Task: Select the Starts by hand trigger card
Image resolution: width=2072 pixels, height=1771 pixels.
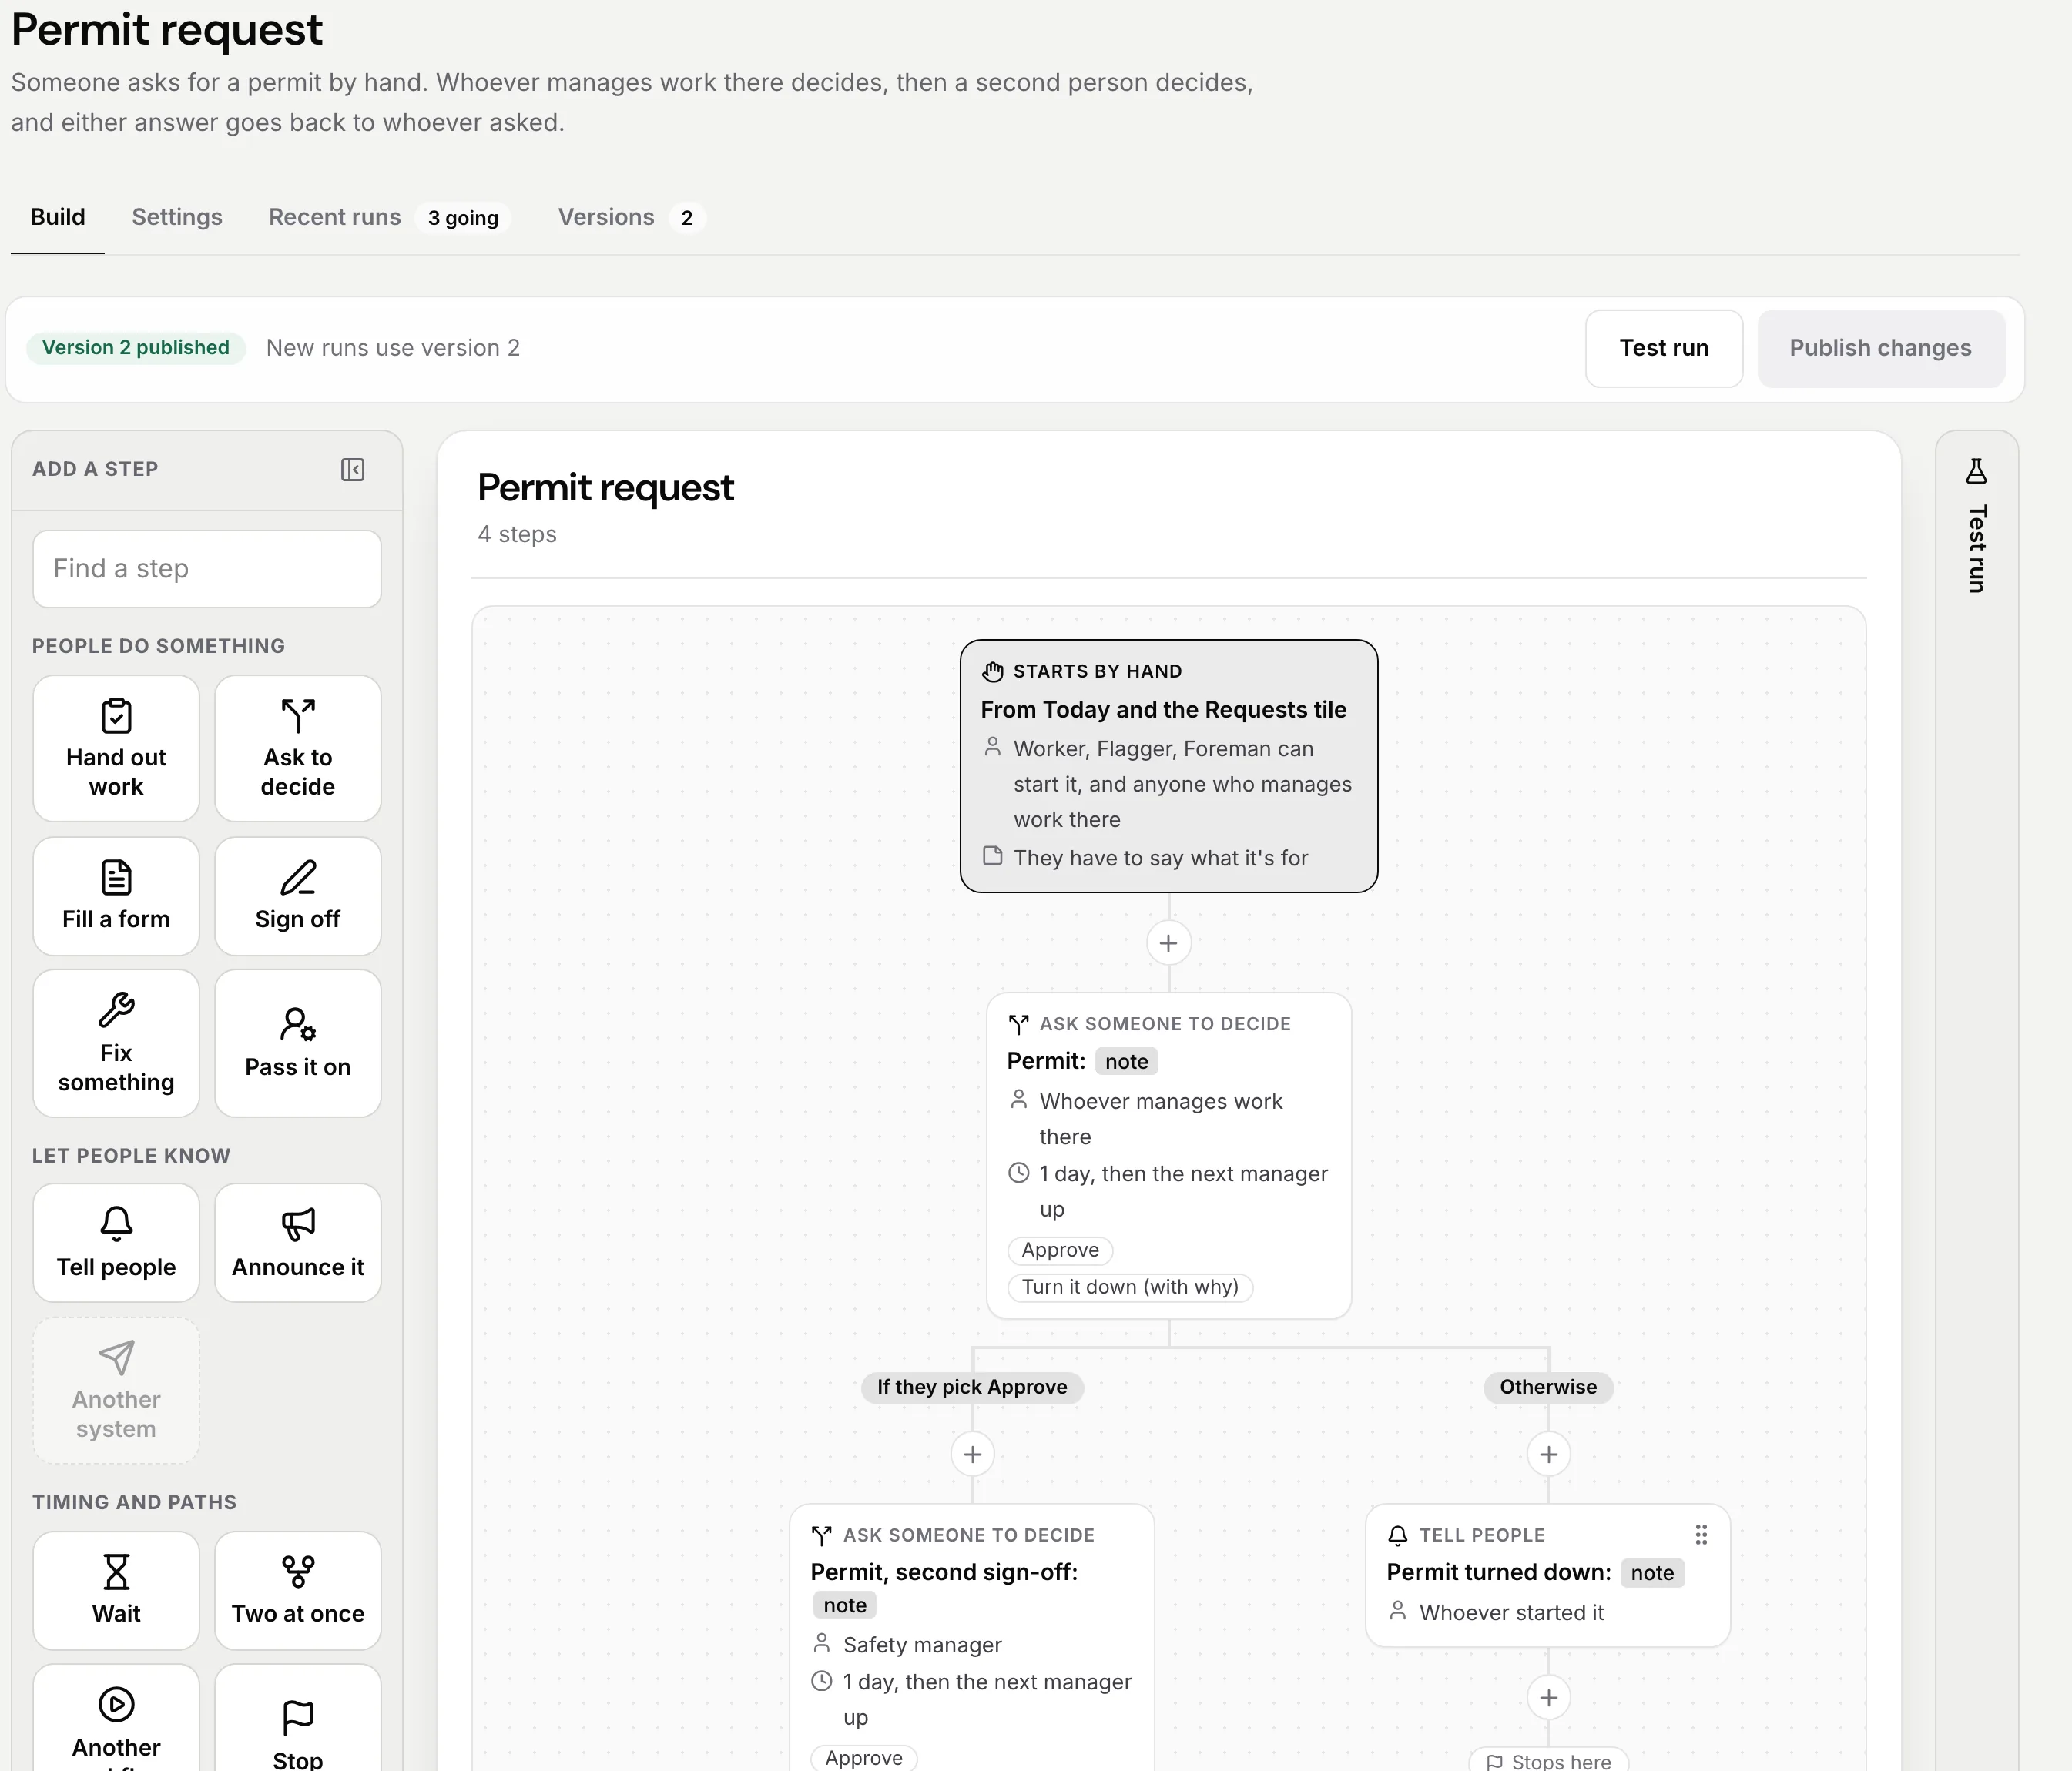Action: click(x=1169, y=765)
